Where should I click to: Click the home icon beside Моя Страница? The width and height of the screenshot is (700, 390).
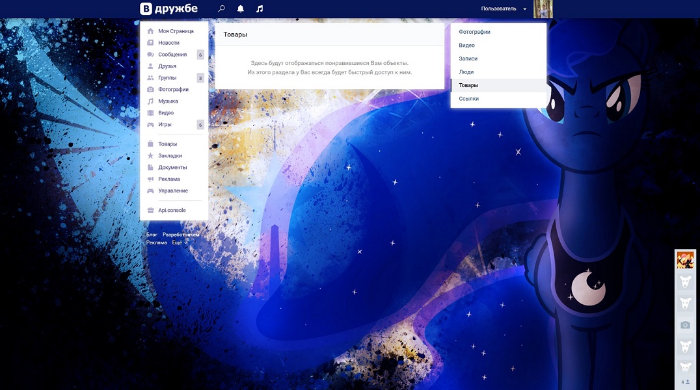(x=150, y=31)
